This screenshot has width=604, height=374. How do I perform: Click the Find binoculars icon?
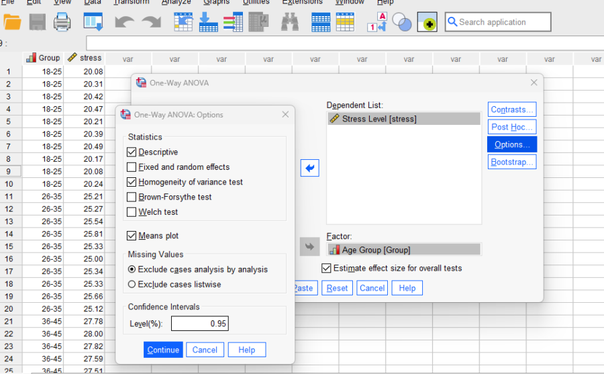coord(289,22)
